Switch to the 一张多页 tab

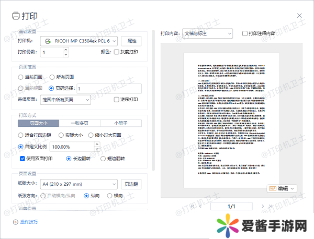coord(65,123)
